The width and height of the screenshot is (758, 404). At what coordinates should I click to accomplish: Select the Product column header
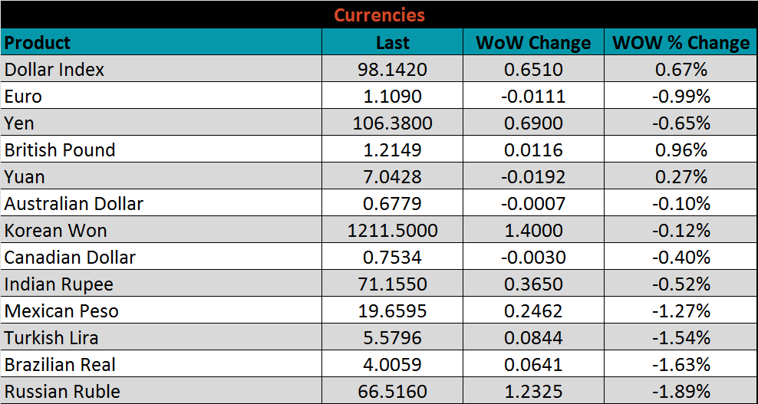pyautogui.click(x=38, y=42)
